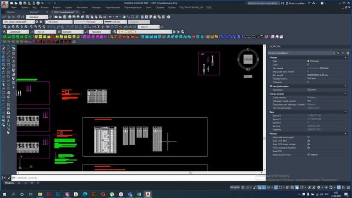Image resolution: width=352 pixels, height=198 pixels.
Task: Click the title bar keyword search field
Action: [x=263, y=3]
